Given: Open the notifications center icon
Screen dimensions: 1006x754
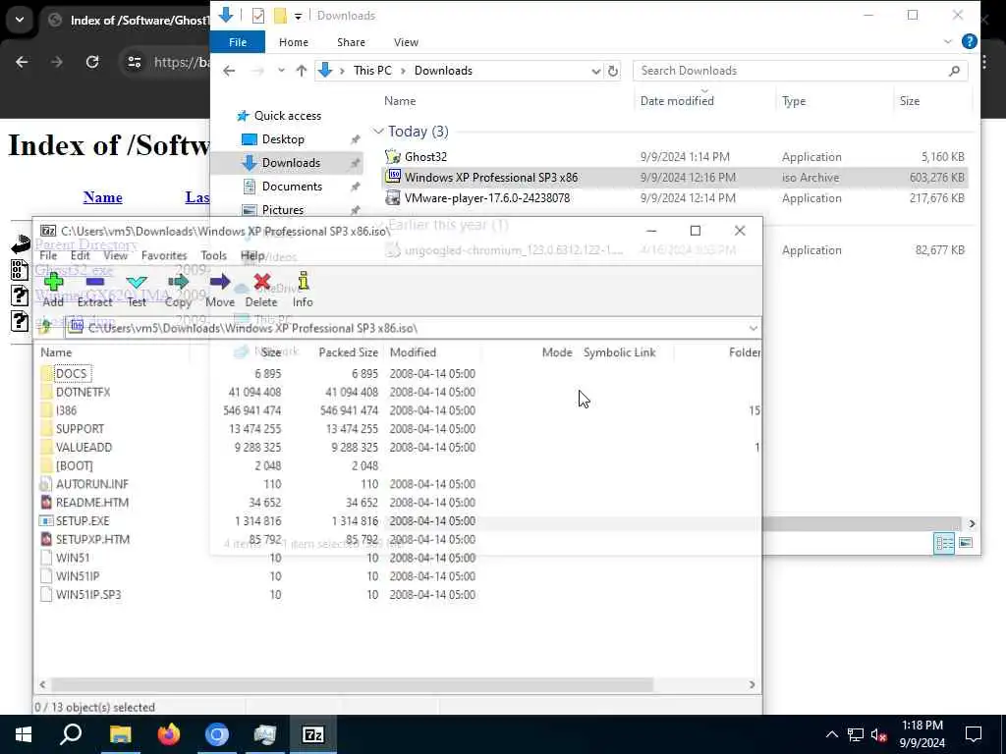Looking at the screenshot, I should pos(974,734).
